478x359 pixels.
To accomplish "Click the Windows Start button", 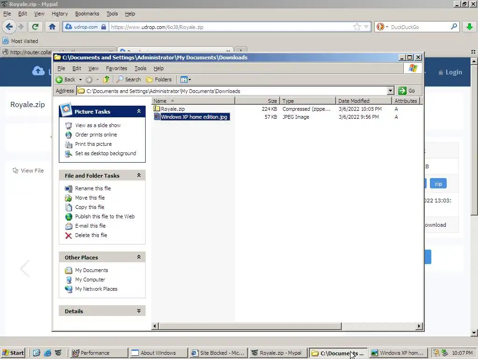I will (13, 353).
